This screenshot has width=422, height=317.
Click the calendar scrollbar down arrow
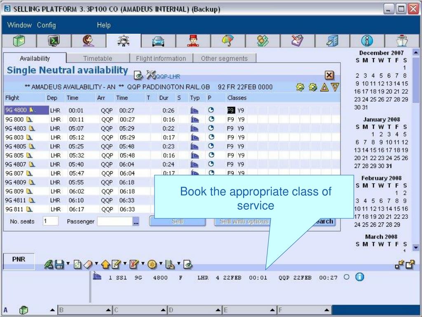[416, 248]
